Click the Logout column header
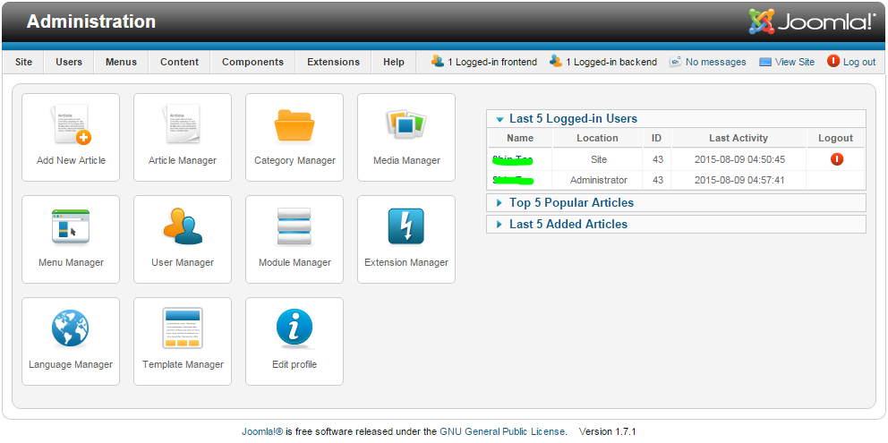888x443 pixels. point(835,138)
